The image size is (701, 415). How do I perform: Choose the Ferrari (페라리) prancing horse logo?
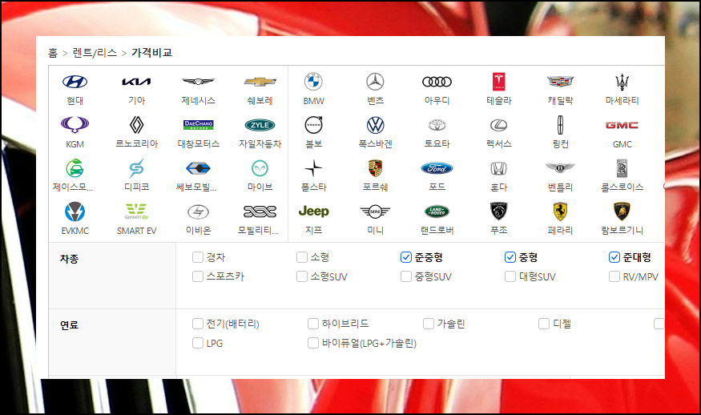pyautogui.click(x=560, y=211)
